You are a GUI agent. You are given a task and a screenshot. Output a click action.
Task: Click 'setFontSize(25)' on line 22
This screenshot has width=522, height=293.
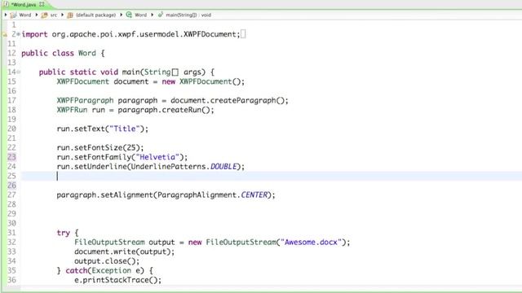[107, 147]
